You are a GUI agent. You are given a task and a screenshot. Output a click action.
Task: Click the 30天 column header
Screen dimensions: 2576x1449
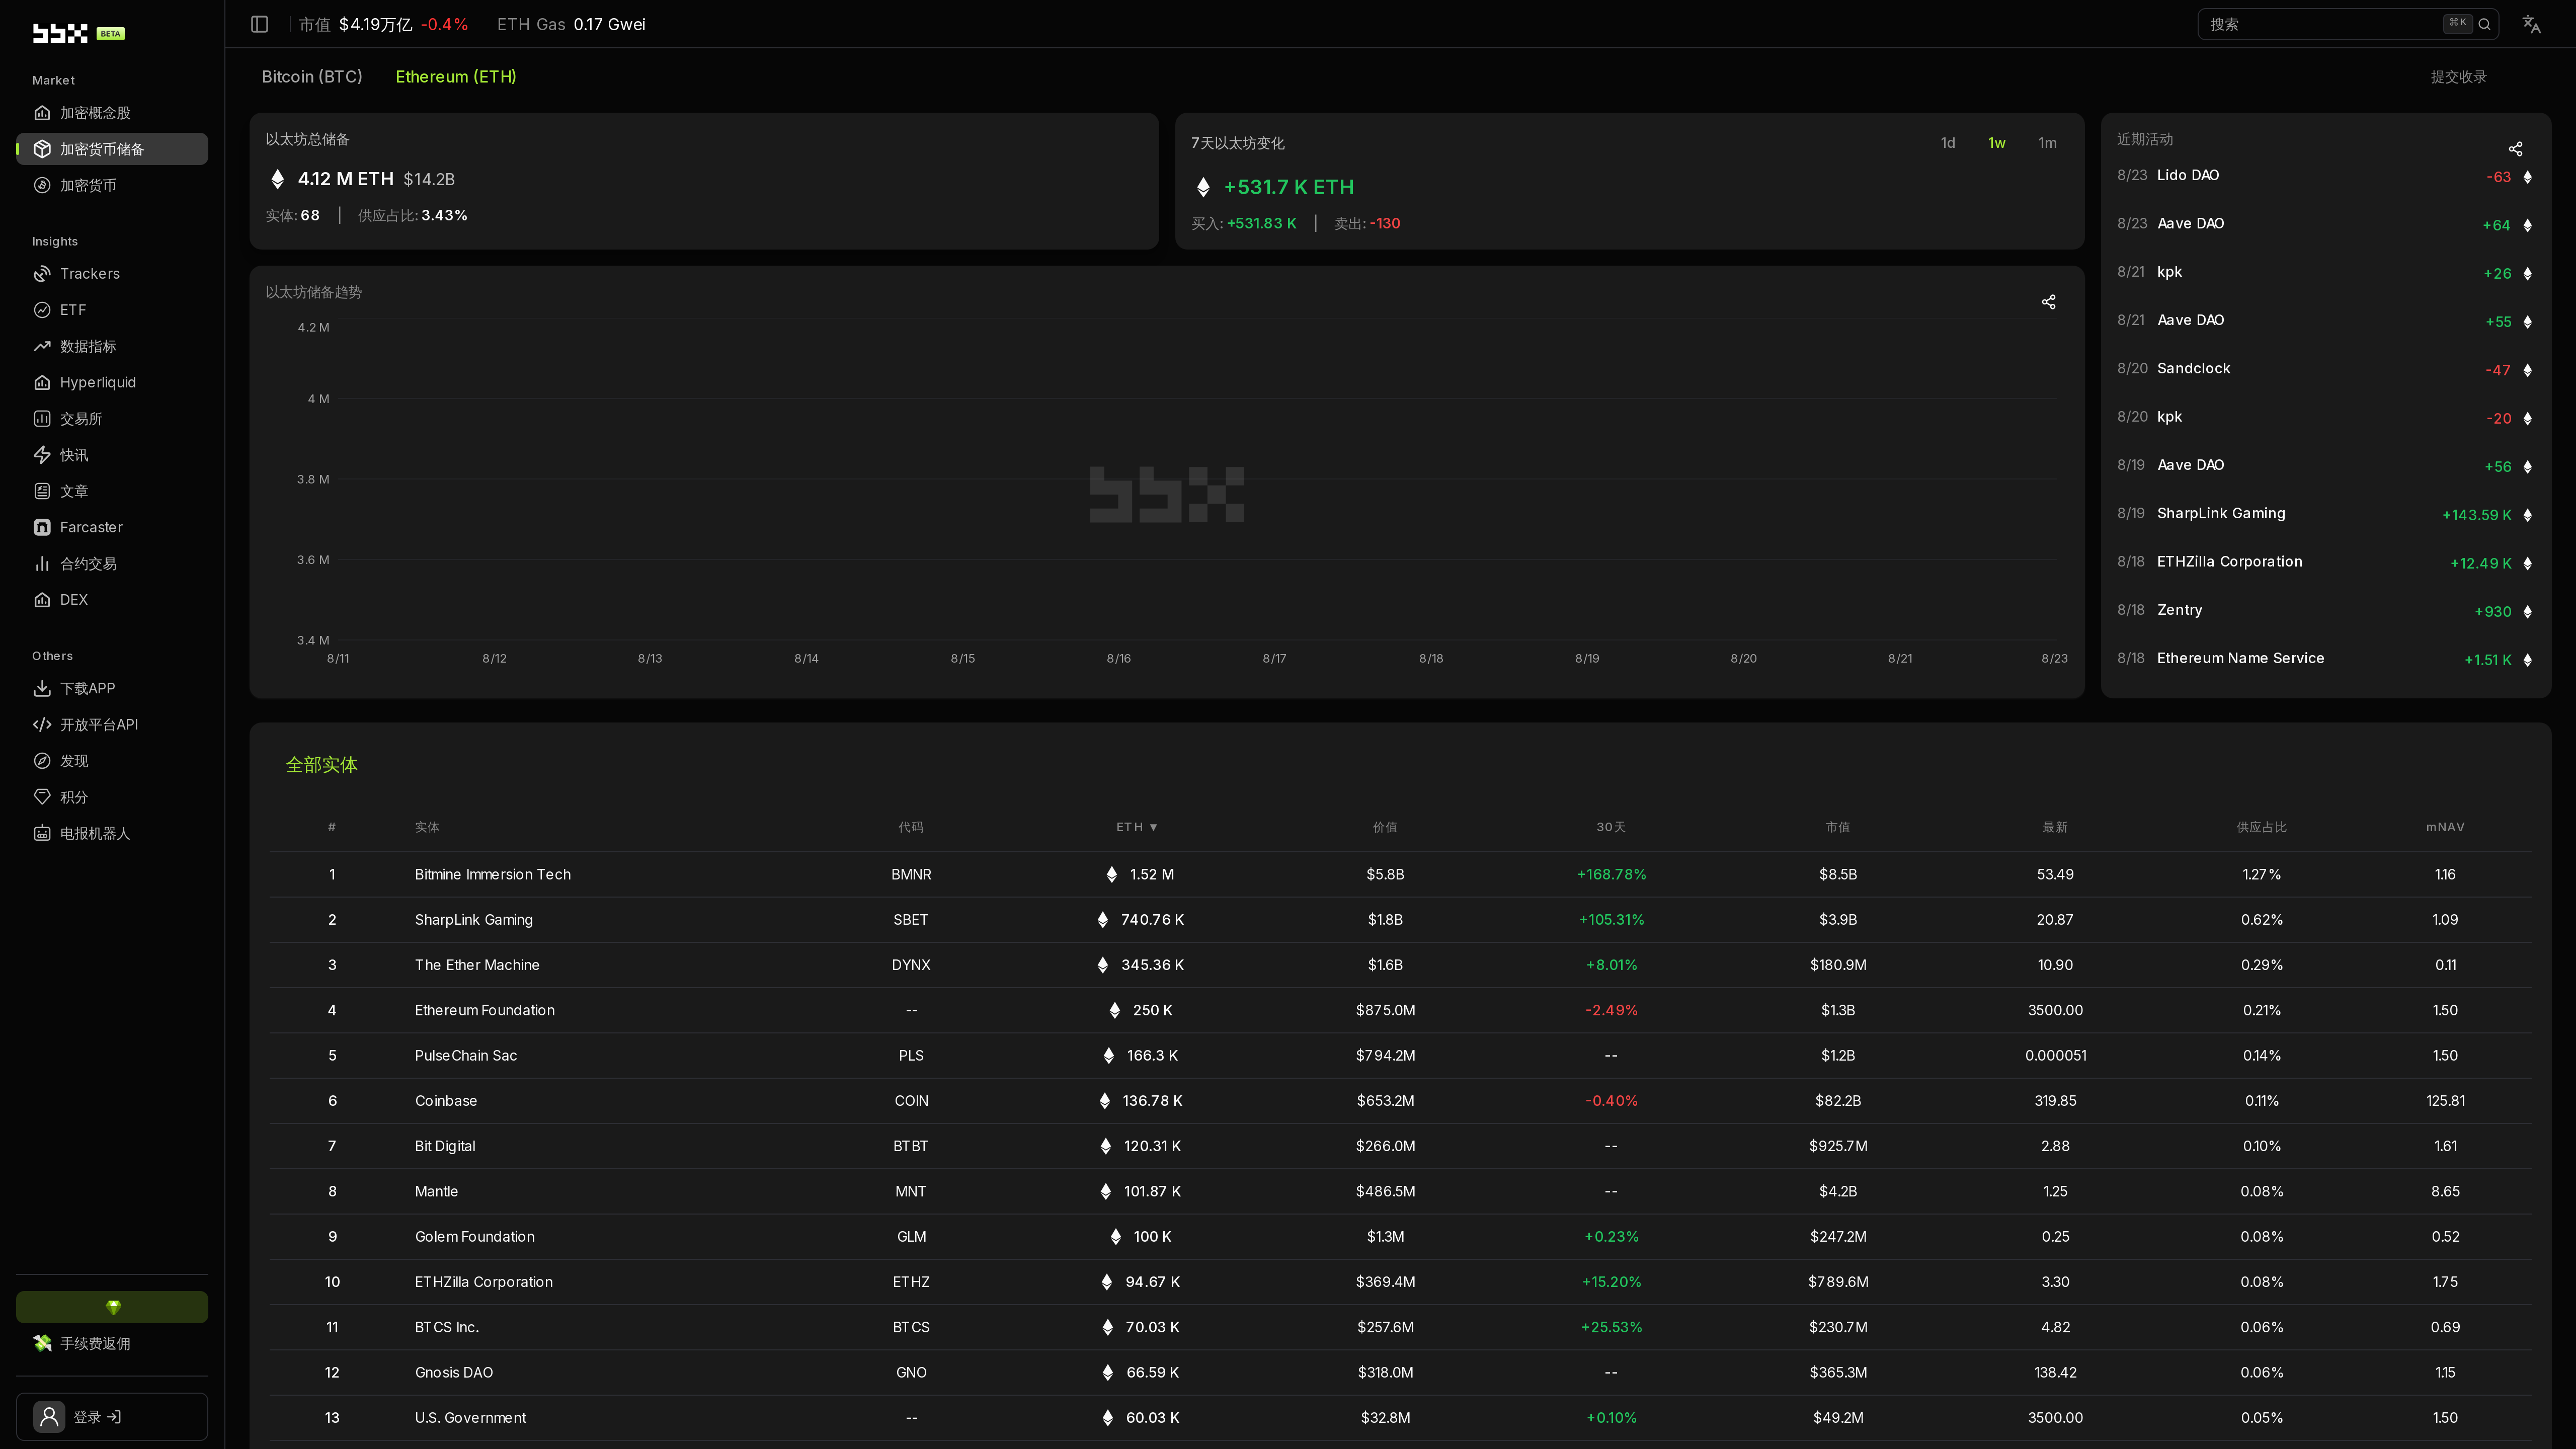(x=1611, y=827)
